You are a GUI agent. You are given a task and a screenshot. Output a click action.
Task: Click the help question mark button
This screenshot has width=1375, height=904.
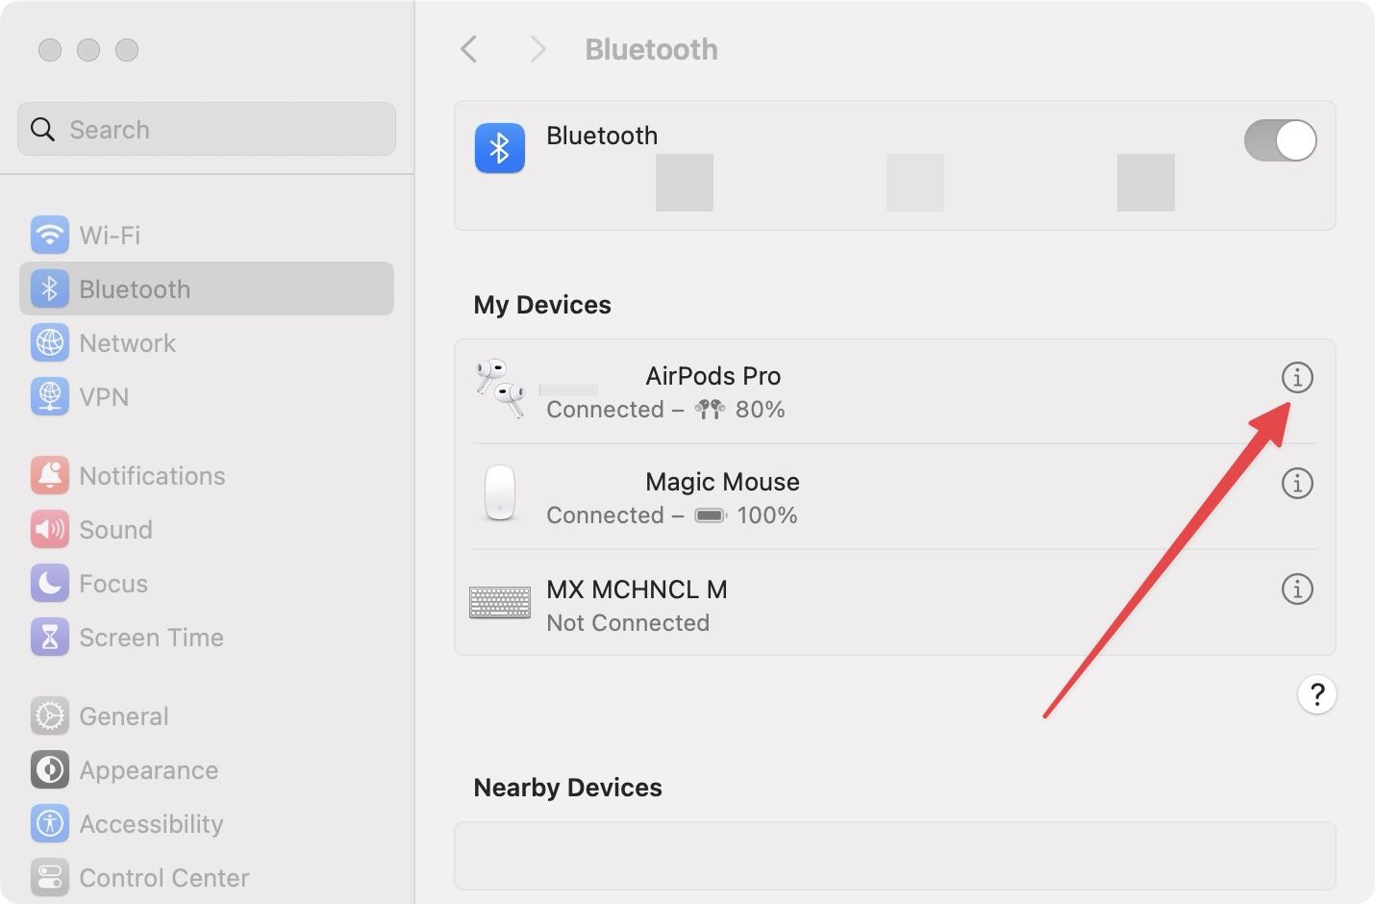(x=1316, y=694)
